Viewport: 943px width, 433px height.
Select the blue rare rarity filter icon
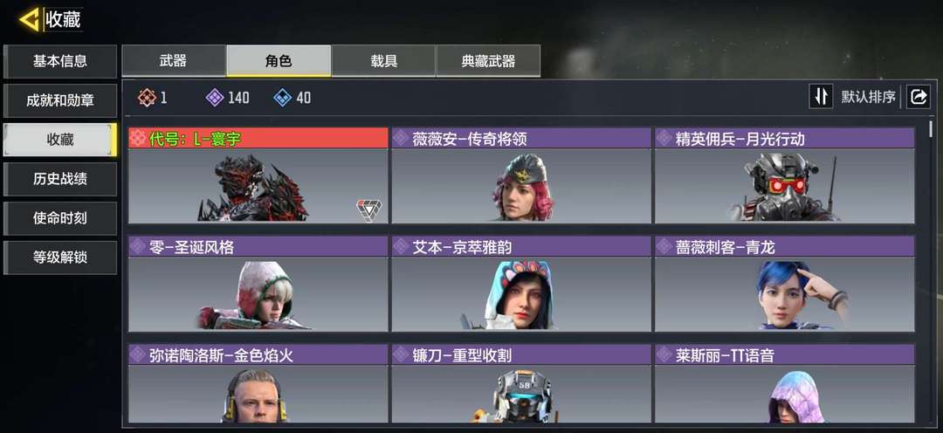coord(283,98)
